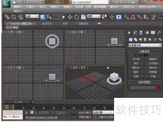The width and height of the screenshot is (163, 122).
Task: Expand the 标准基本体 primitives dropdown
Action: coord(145,45)
